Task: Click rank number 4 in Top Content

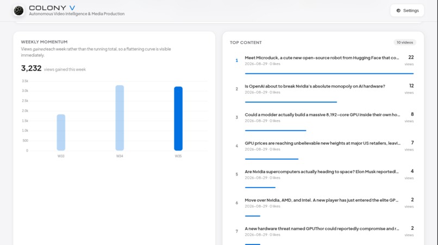Action: [236, 146]
